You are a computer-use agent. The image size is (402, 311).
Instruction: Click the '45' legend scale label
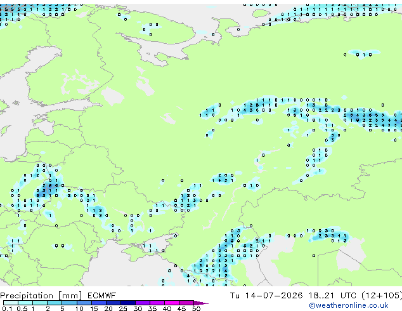[x=181, y=308]
